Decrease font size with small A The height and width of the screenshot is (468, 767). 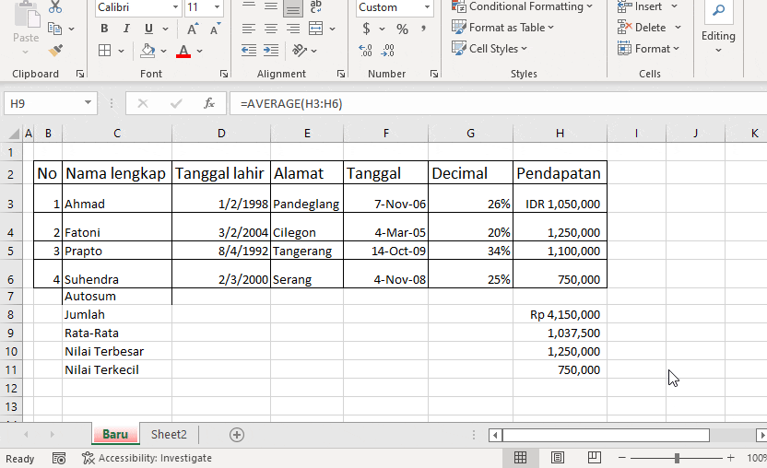(x=215, y=29)
